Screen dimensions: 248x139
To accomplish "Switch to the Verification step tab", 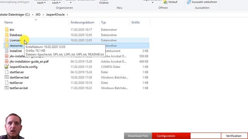I will coord(234,136).
